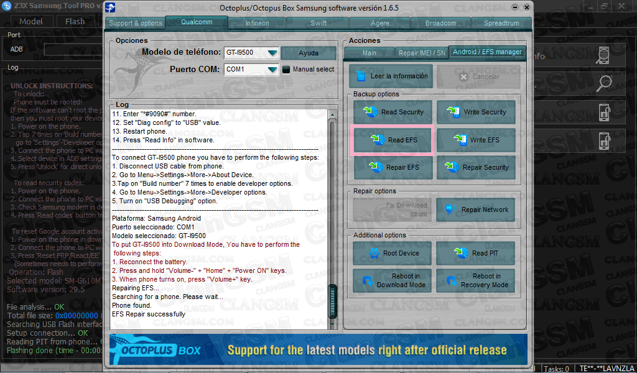This screenshot has width=637, height=373.
Task: Click 'Operation: Flash' in the Z3X log
Action: pyautogui.click(x=36, y=272)
